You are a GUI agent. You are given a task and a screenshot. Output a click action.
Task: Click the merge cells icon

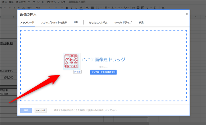(97, 8)
